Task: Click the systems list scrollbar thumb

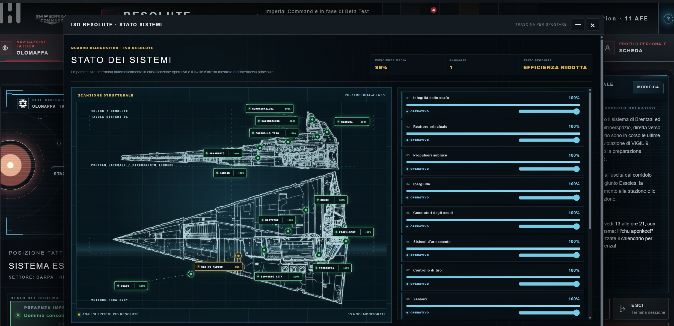Action: (x=590, y=161)
